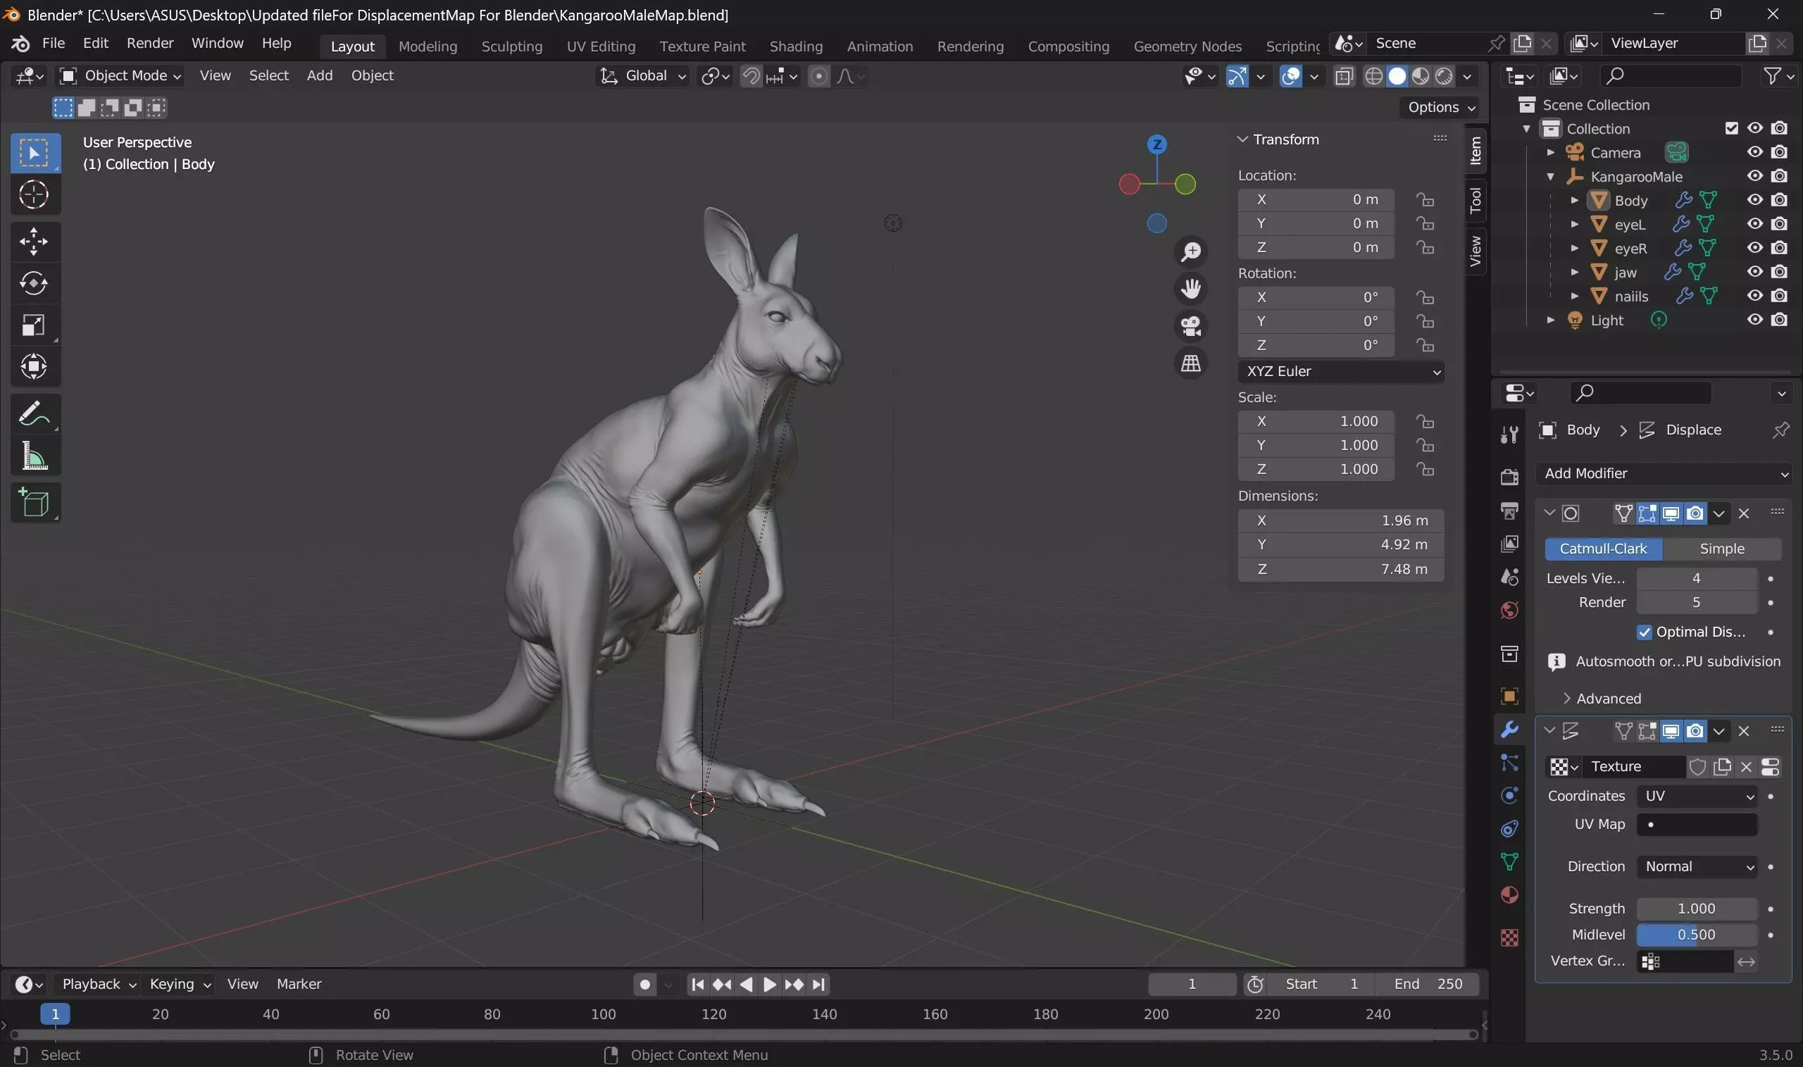Select the Measure tool
Image resolution: width=1803 pixels, height=1067 pixels.
coord(34,456)
